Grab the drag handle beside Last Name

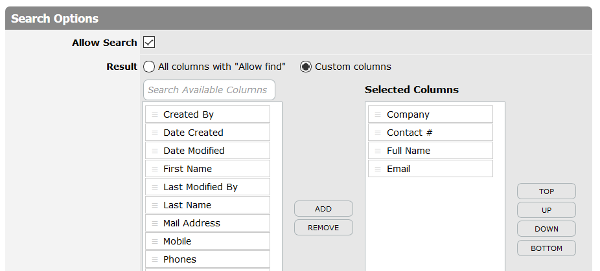(x=155, y=205)
